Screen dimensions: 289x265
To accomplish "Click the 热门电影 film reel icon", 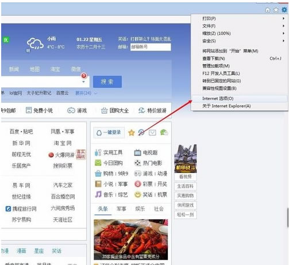I will pos(137,163).
